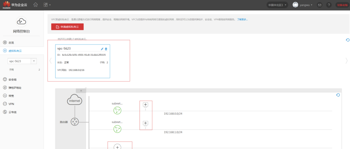The height and width of the screenshot is (149, 350).
Task: Delete vpc-5623 using the trash icon
Action: point(106,49)
